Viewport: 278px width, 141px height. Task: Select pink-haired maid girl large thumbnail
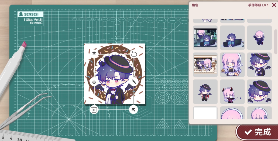tap(232, 65)
